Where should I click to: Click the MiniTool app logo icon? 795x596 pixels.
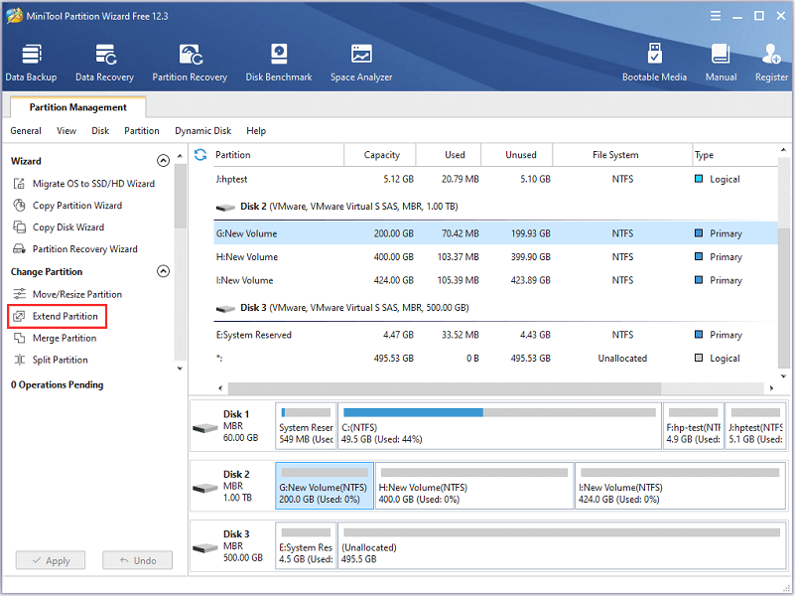(x=14, y=16)
